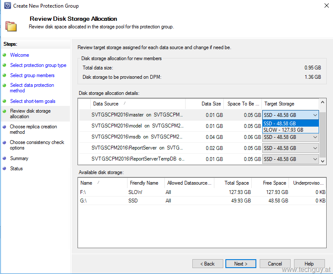Click Space To Be column header
This screenshot has width=333, height=274.
[x=242, y=104]
